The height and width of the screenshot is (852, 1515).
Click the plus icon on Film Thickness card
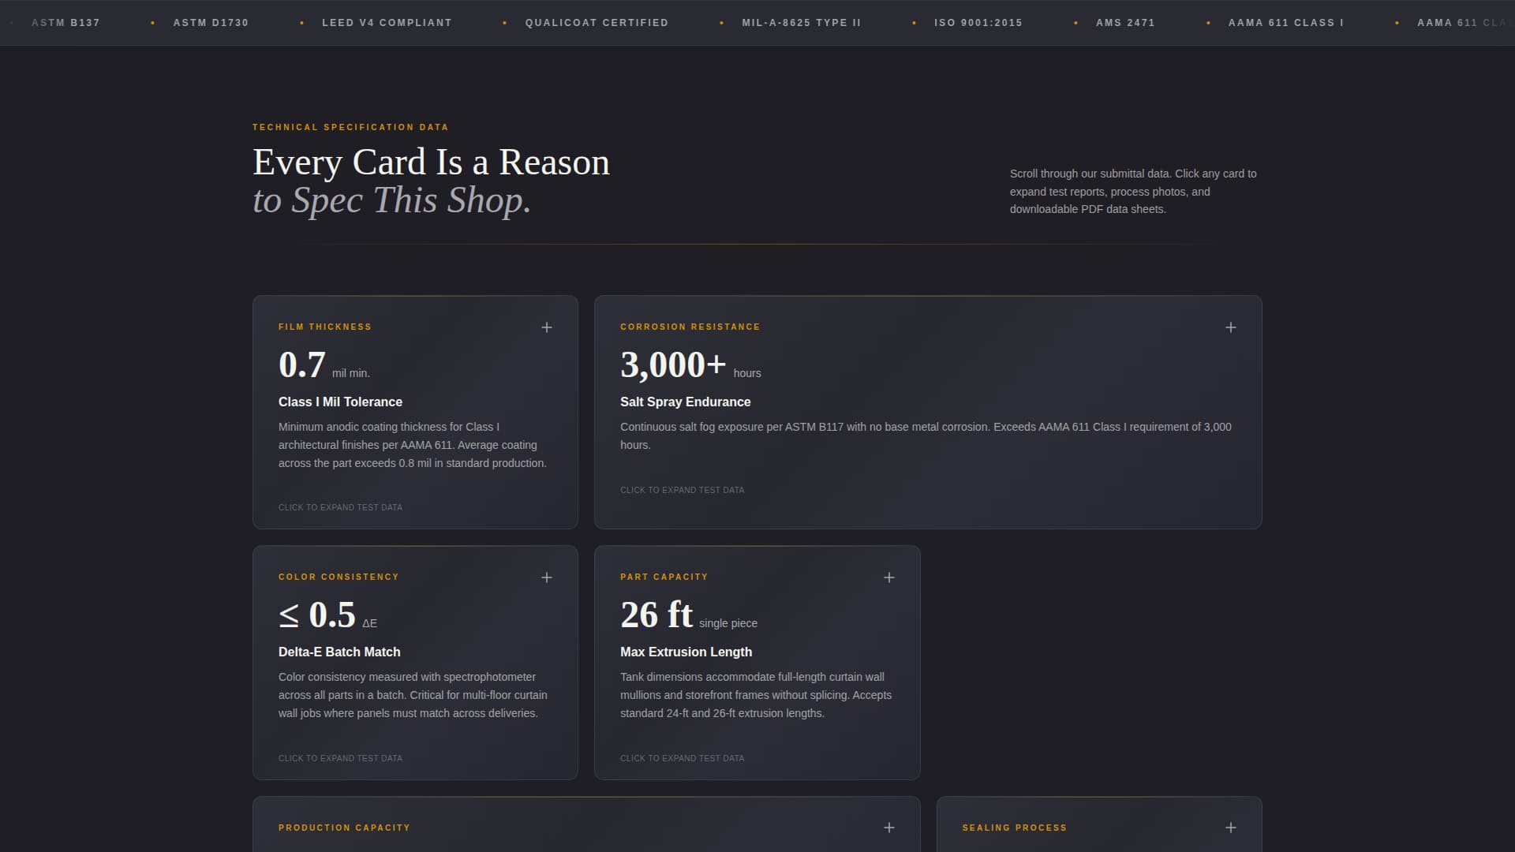(546, 327)
